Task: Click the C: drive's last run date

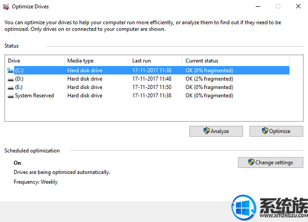Action: [x=152, y=70]
